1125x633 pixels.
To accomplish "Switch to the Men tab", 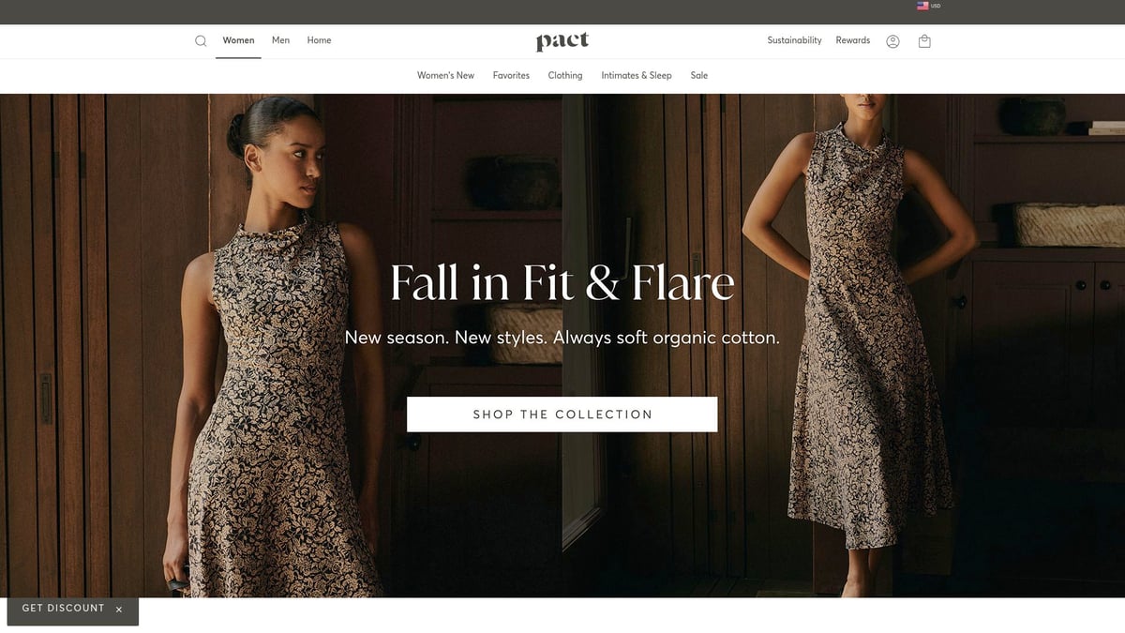I will click(x=280, y=40).
